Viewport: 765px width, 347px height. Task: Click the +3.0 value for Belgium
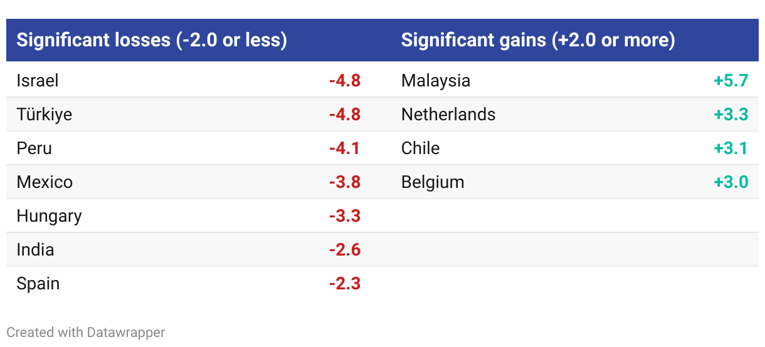pyautogui.click(x=731, y=182)
